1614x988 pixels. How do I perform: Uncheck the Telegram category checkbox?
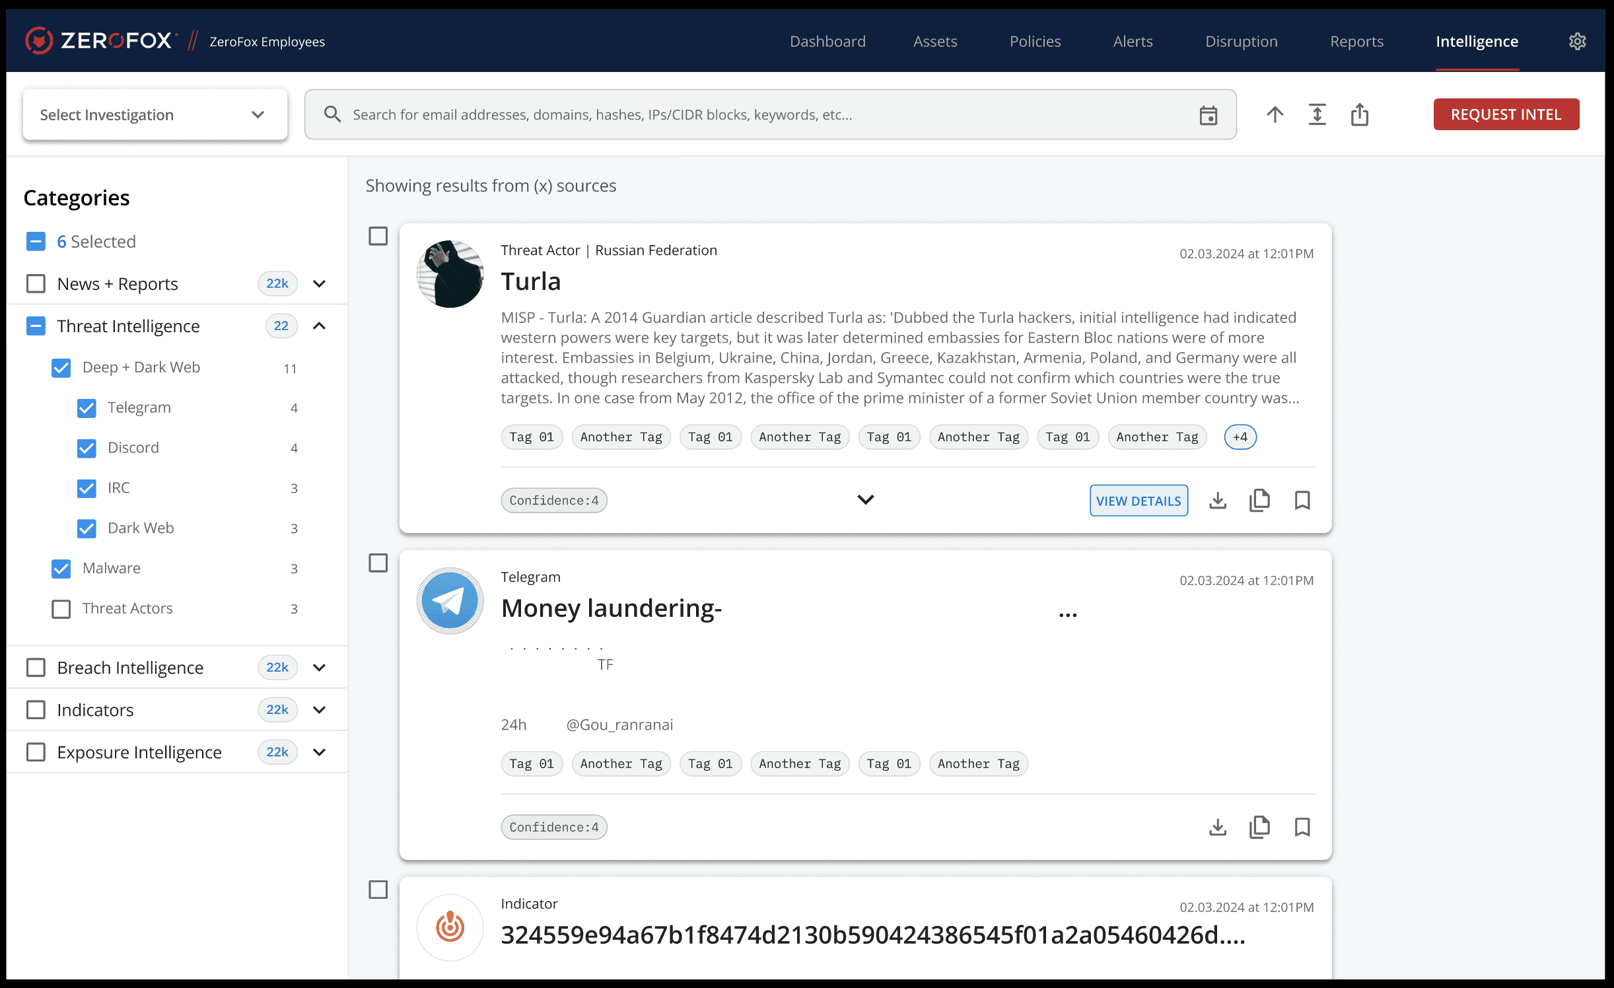87,408
